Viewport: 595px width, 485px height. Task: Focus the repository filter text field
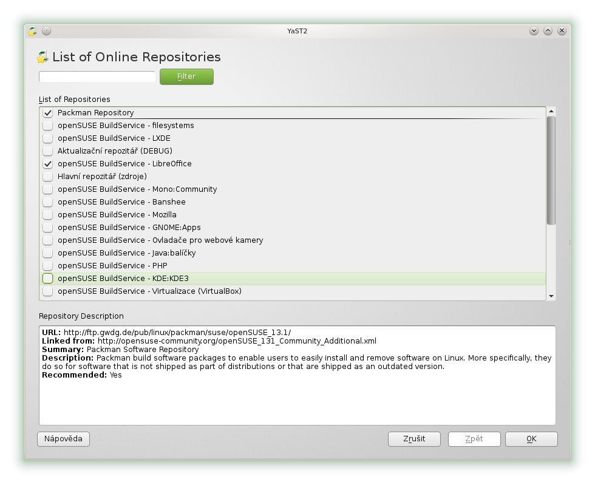(x=97, y=76)
